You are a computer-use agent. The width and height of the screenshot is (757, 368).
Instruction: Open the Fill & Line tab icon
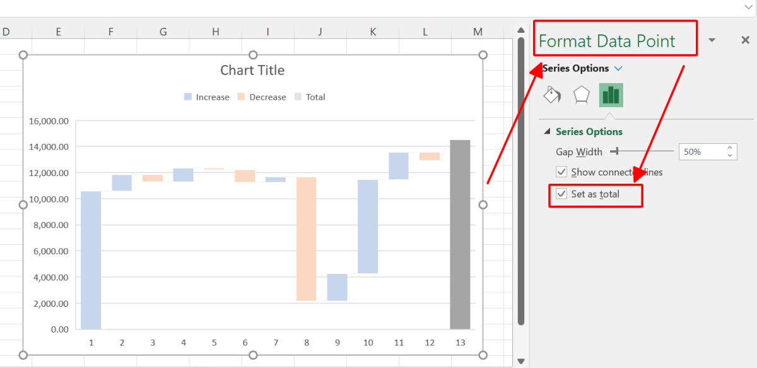(x=553, y=95)
